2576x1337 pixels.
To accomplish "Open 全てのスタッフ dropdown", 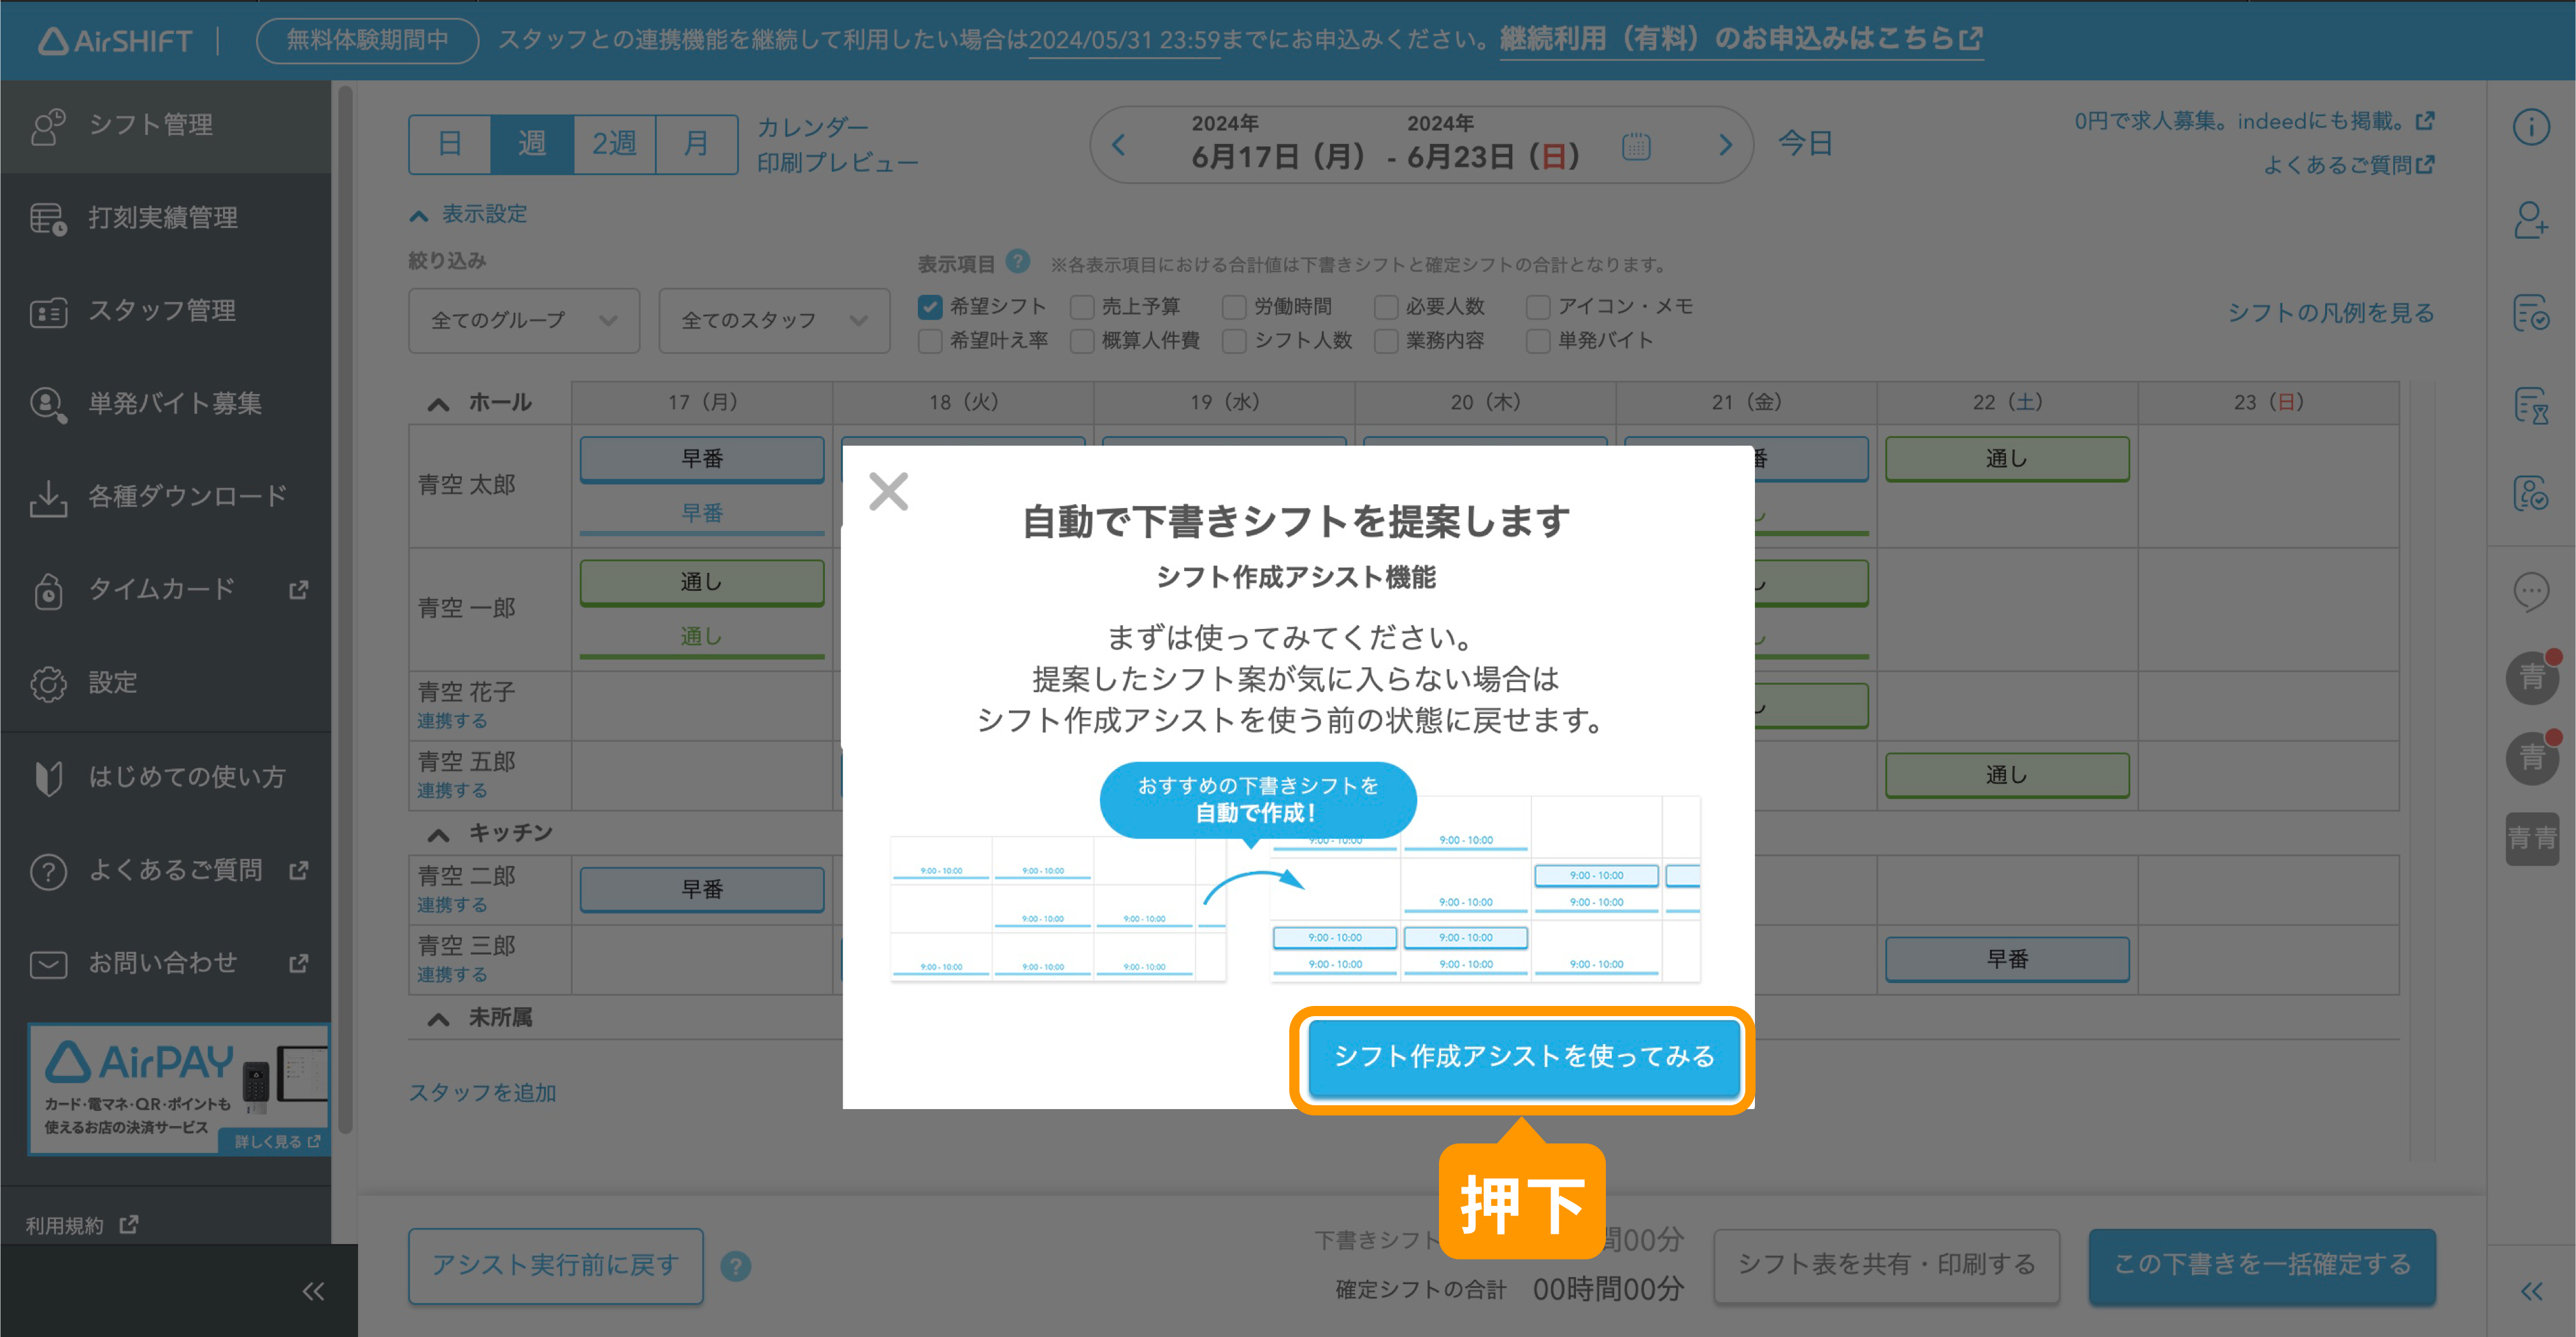I will click(x=774, y=321).
